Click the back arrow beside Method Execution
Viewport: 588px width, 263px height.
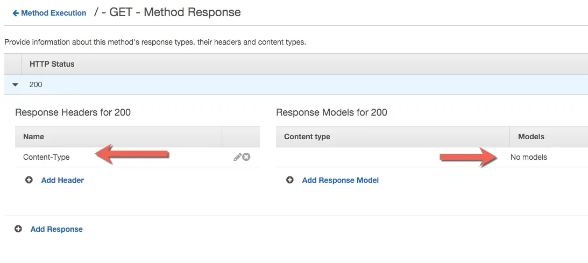16,13
